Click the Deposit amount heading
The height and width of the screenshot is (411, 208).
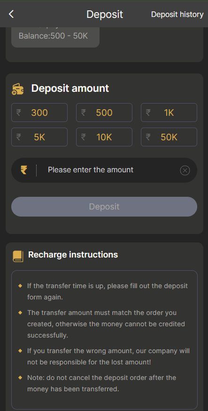pyautogui.click(x=70, y=89)
